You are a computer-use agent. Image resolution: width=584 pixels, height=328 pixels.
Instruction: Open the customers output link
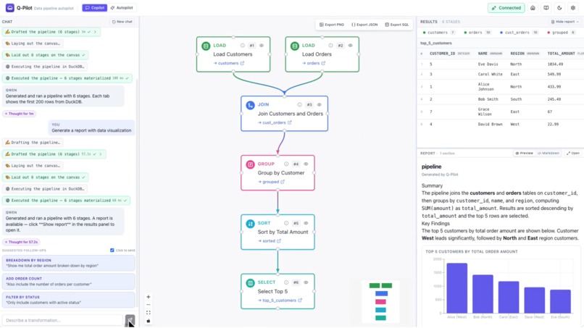click(229, 63)
